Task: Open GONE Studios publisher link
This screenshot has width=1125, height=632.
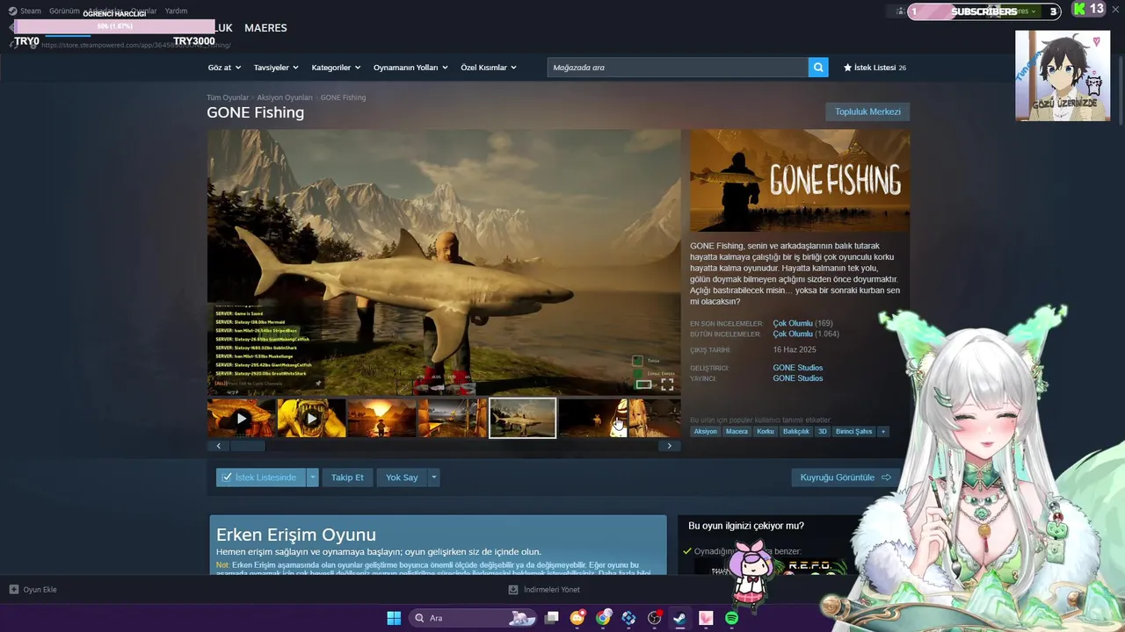Action: coord(798,378)
